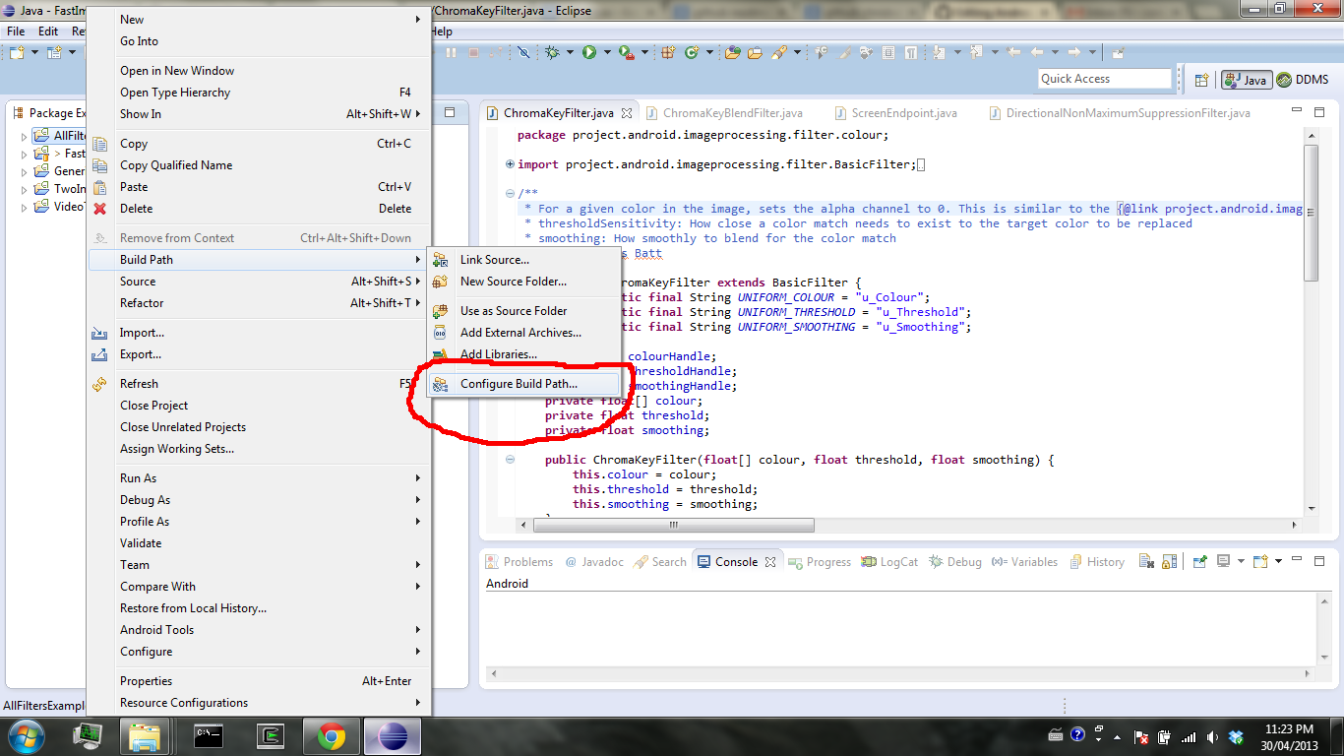Click Configure Build Path menu entry
The width and height of the screenshot is (1344, 756).
pos(524,384)
